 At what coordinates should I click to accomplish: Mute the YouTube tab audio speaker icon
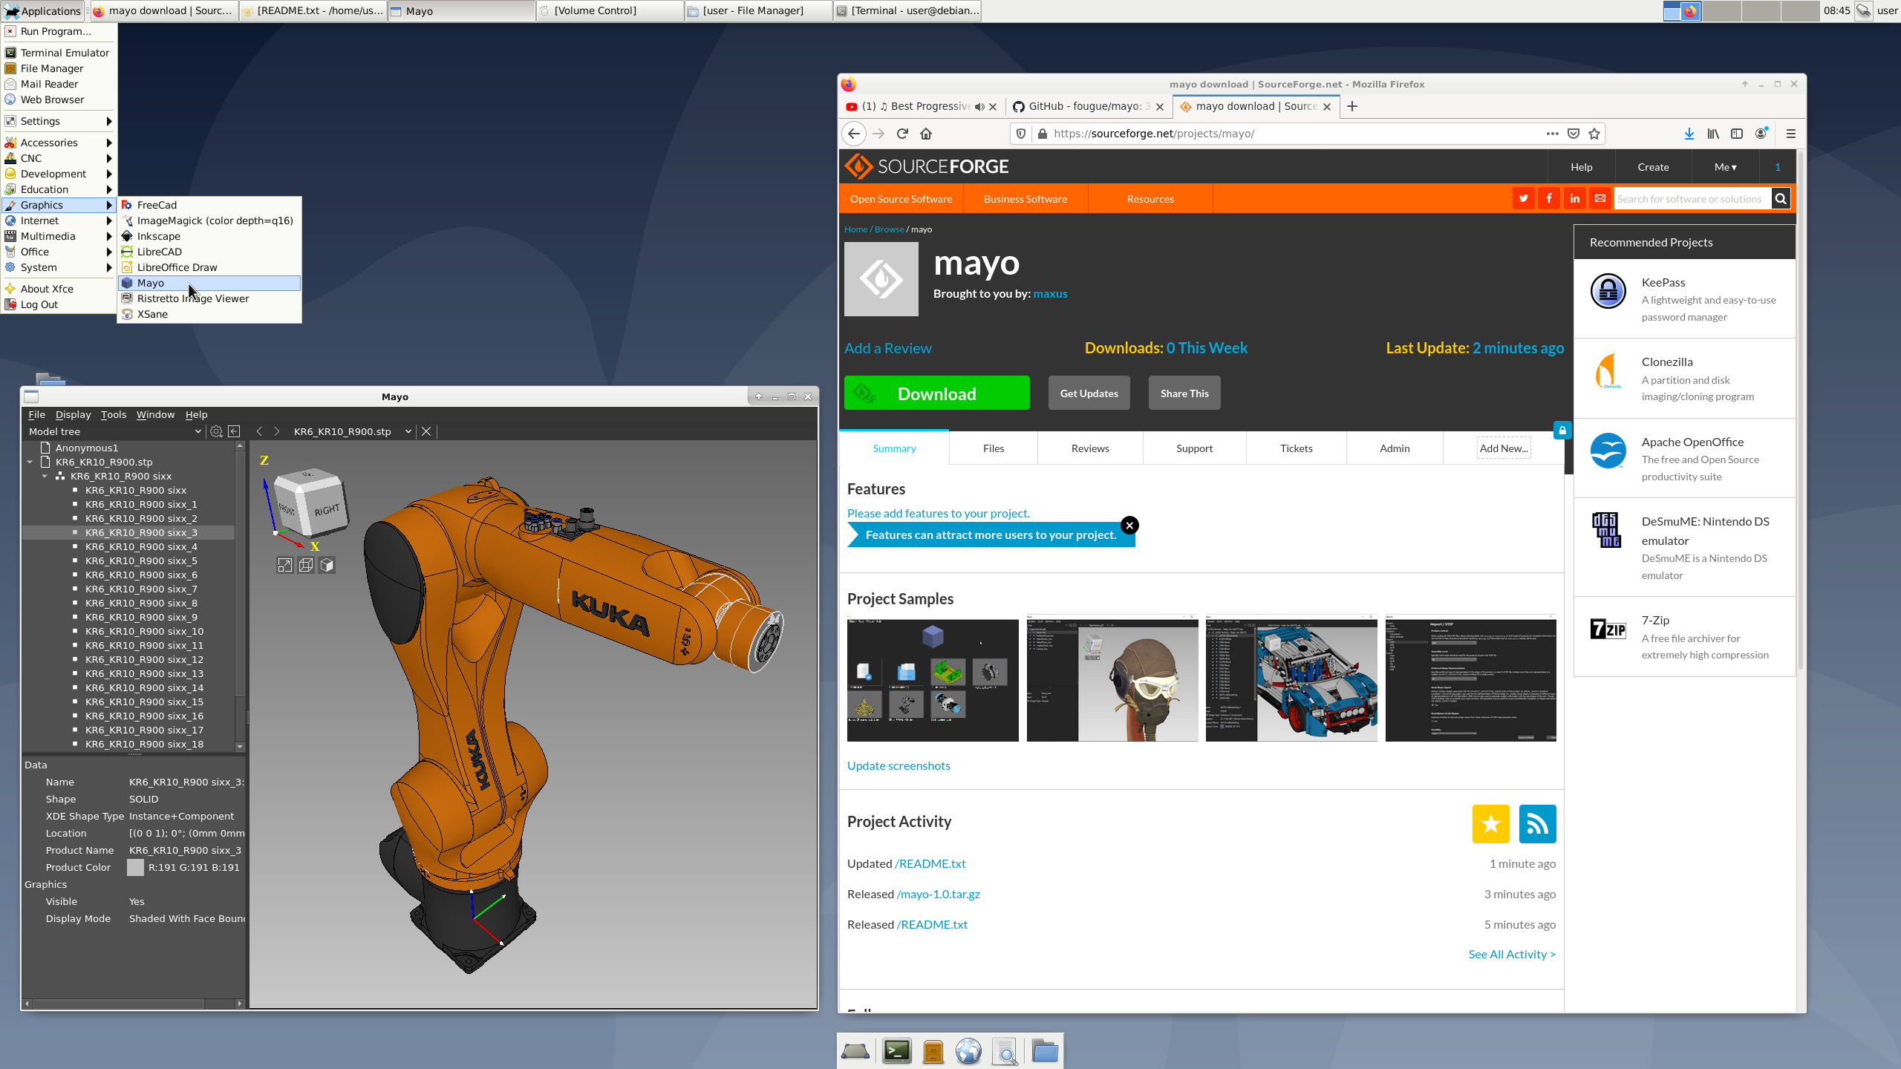click(979, 107)
